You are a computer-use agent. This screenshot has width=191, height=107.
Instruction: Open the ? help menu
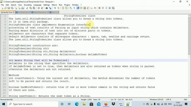(x=81, y=5)
